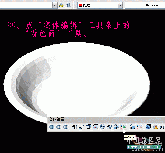Expand the 红色 color dropdown arrow

point(120,5)
